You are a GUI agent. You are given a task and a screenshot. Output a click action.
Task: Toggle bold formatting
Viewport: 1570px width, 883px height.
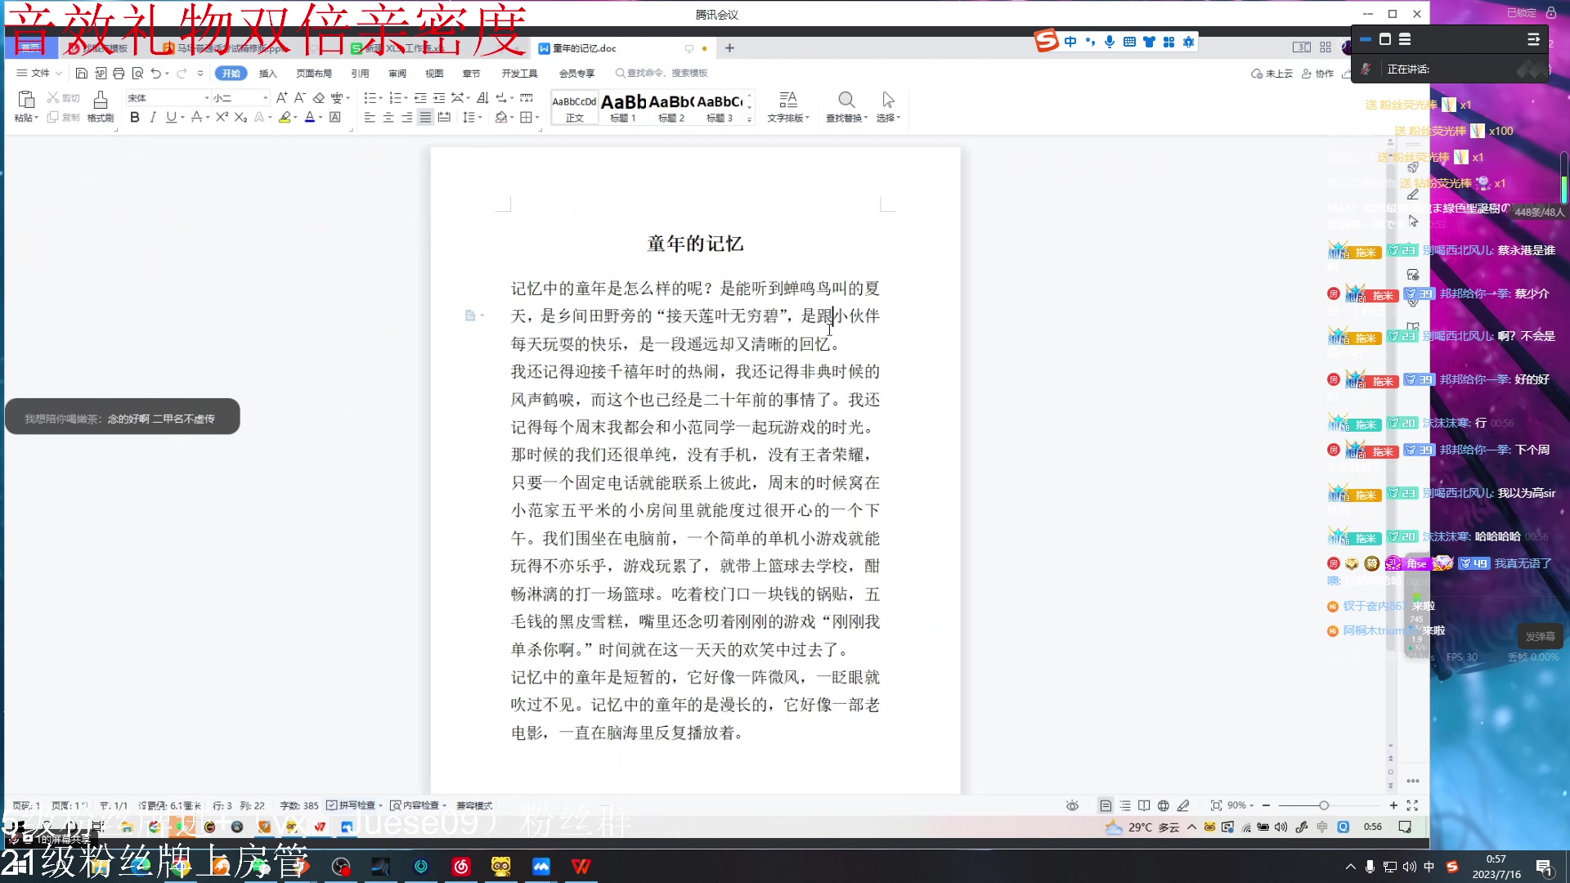click(135, 118)
